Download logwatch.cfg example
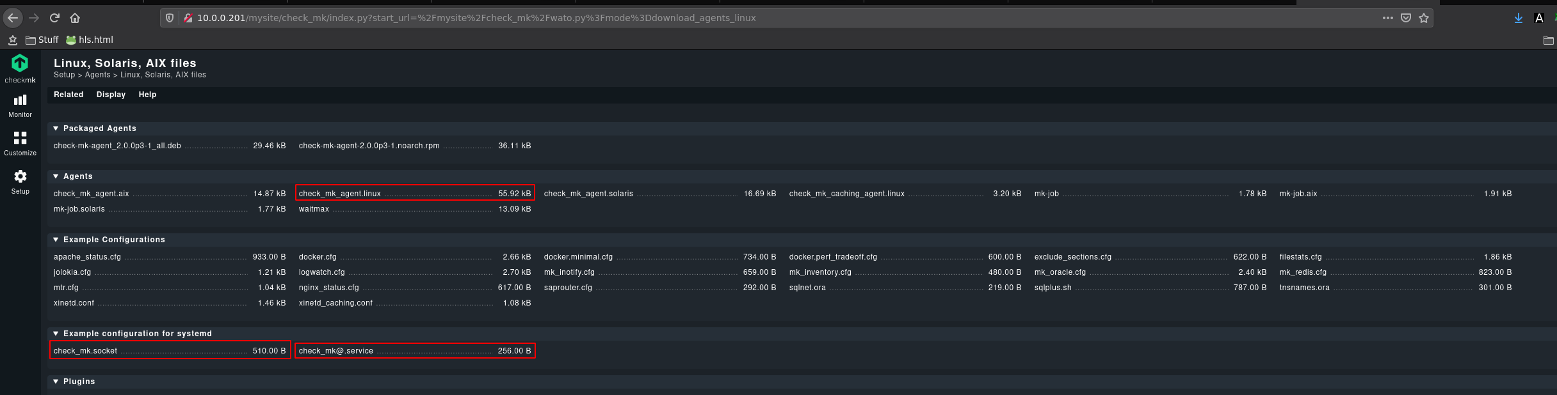The height and width of the screenshot is (395, 1557). click(321, 272)
